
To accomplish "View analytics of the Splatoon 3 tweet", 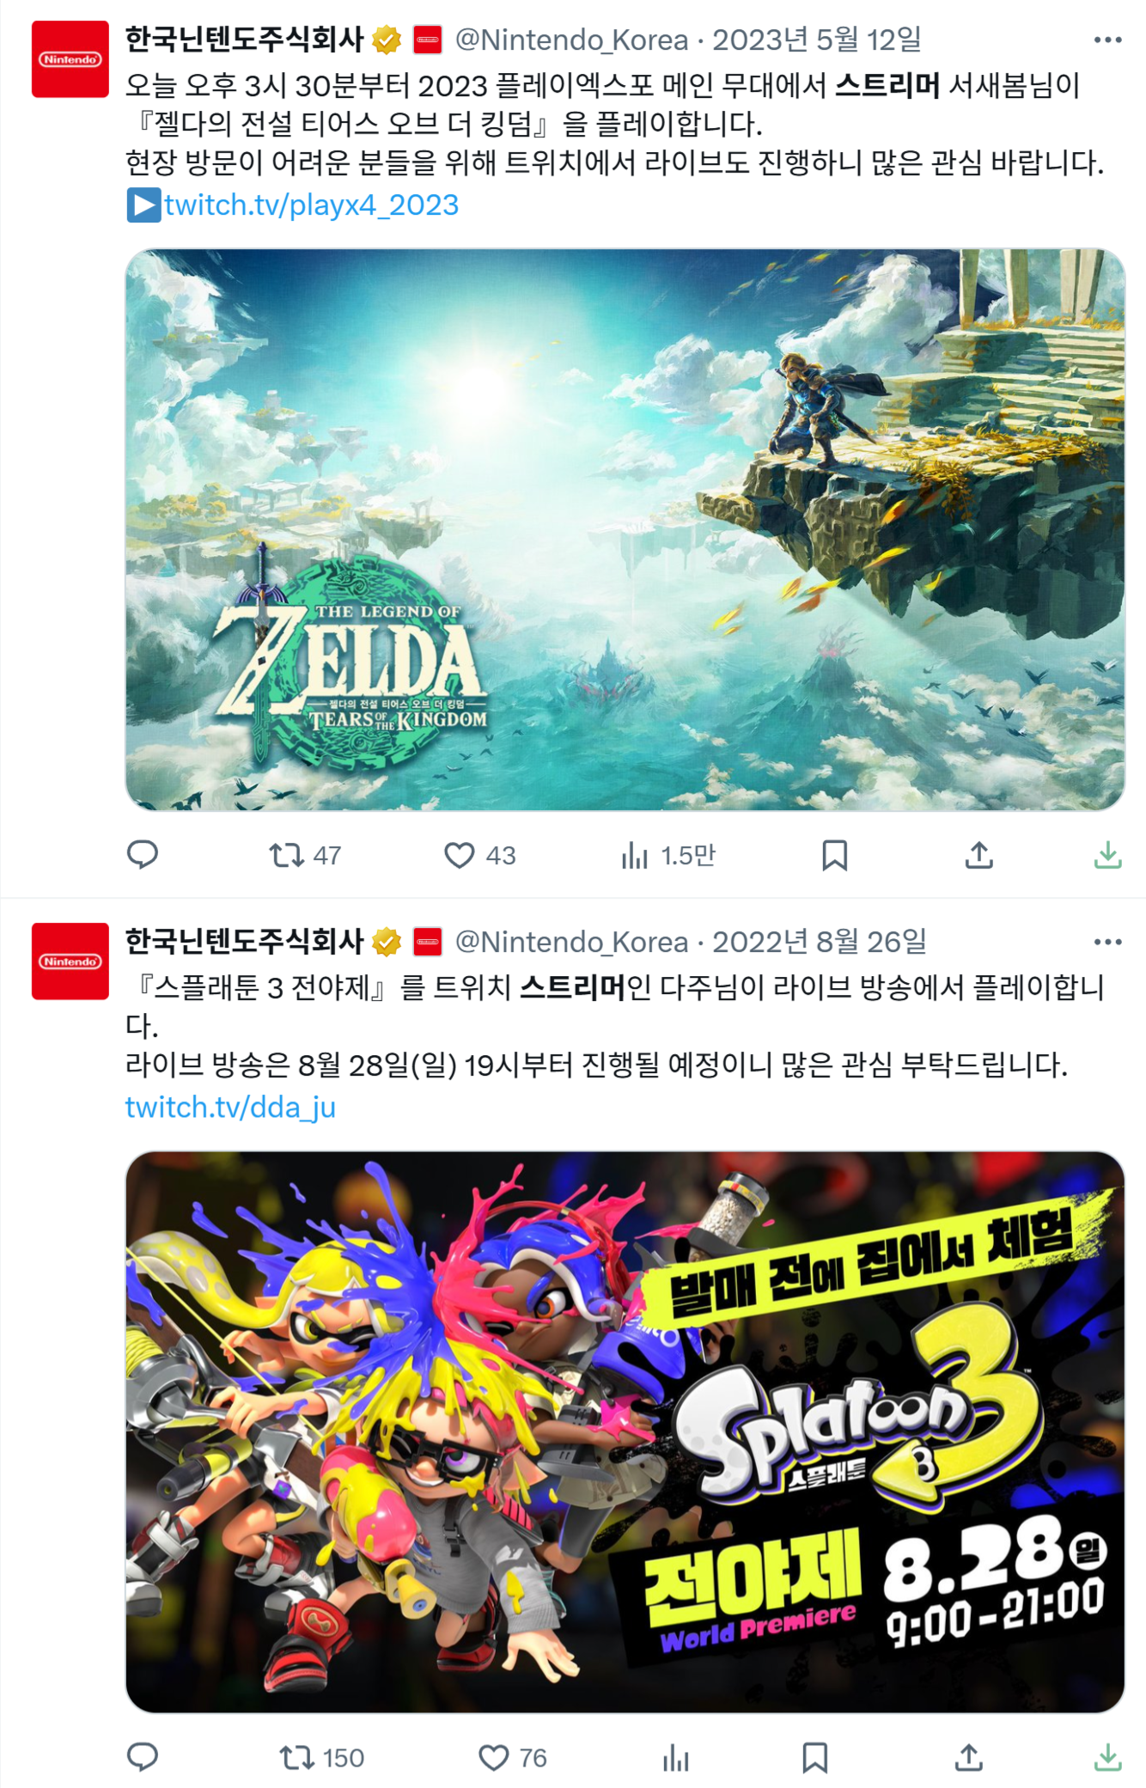I will click(676, 1757).
